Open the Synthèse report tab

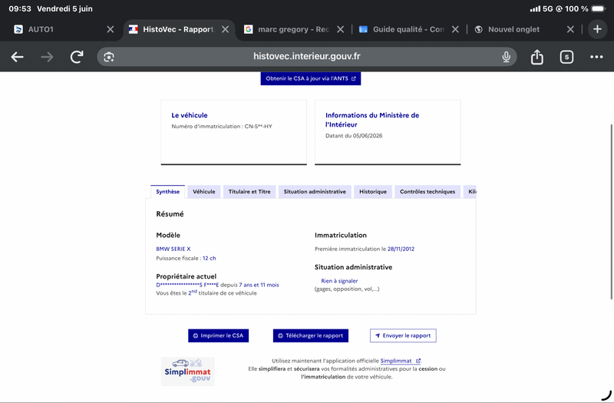[x=167, y=191]
